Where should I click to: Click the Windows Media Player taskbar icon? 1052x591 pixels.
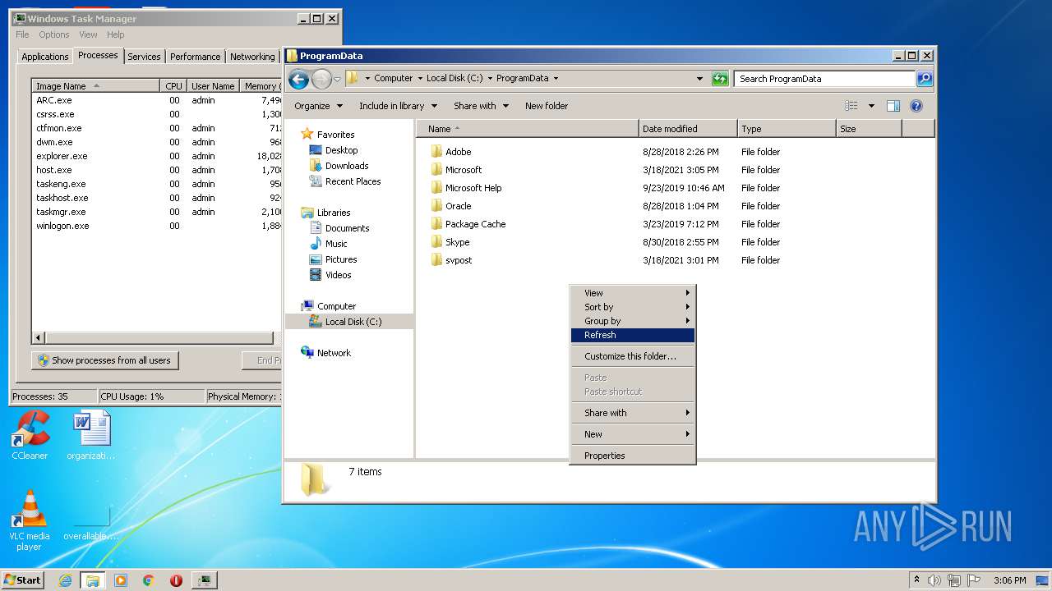tap(121, 580)
